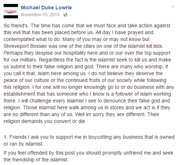Screen dimensions: 179x165
Task: Click the numbered item beginning "1. Friends"
Action: coord(89,141)
